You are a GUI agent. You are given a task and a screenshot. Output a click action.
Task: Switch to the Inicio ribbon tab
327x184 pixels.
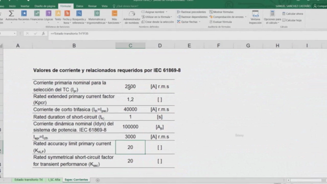(12, 6)
